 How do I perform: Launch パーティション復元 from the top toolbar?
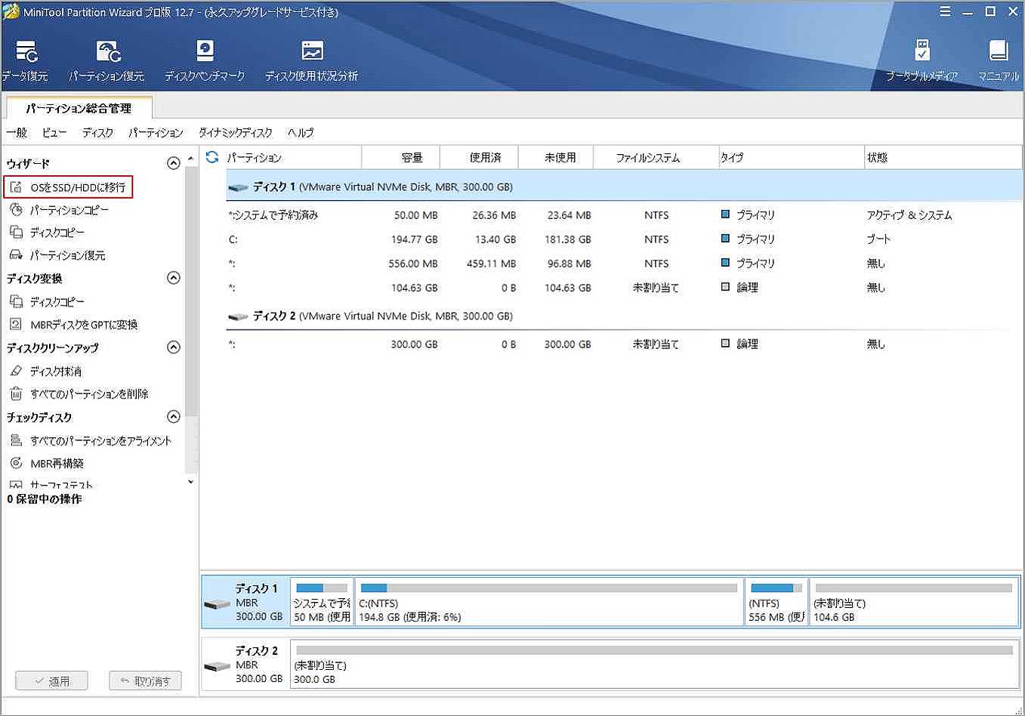click(x=107, y=60)
